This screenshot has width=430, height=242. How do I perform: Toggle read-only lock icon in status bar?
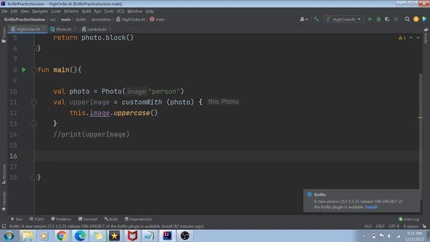click(424, 227)
